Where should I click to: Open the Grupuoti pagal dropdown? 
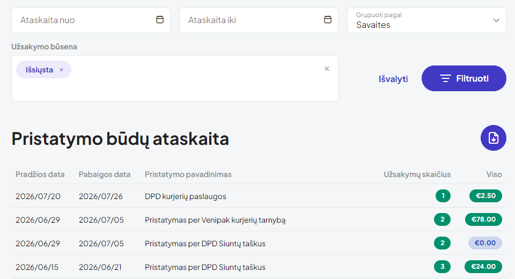tap(426, 20)
